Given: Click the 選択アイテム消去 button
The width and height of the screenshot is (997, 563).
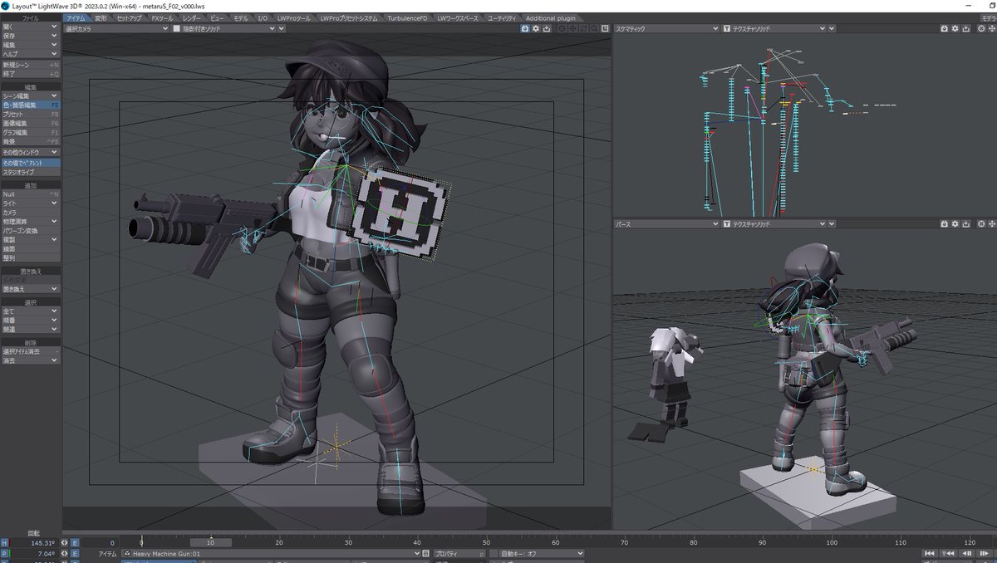Looking at the screenshot, I should point(30,352).
